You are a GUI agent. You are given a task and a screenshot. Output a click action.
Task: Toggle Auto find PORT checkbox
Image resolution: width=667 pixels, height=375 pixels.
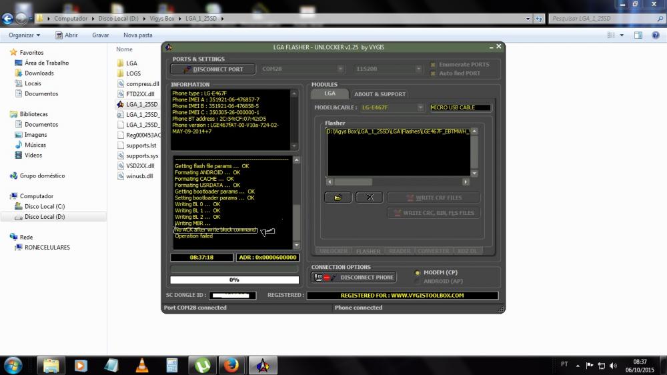click(x=433, y=73)
